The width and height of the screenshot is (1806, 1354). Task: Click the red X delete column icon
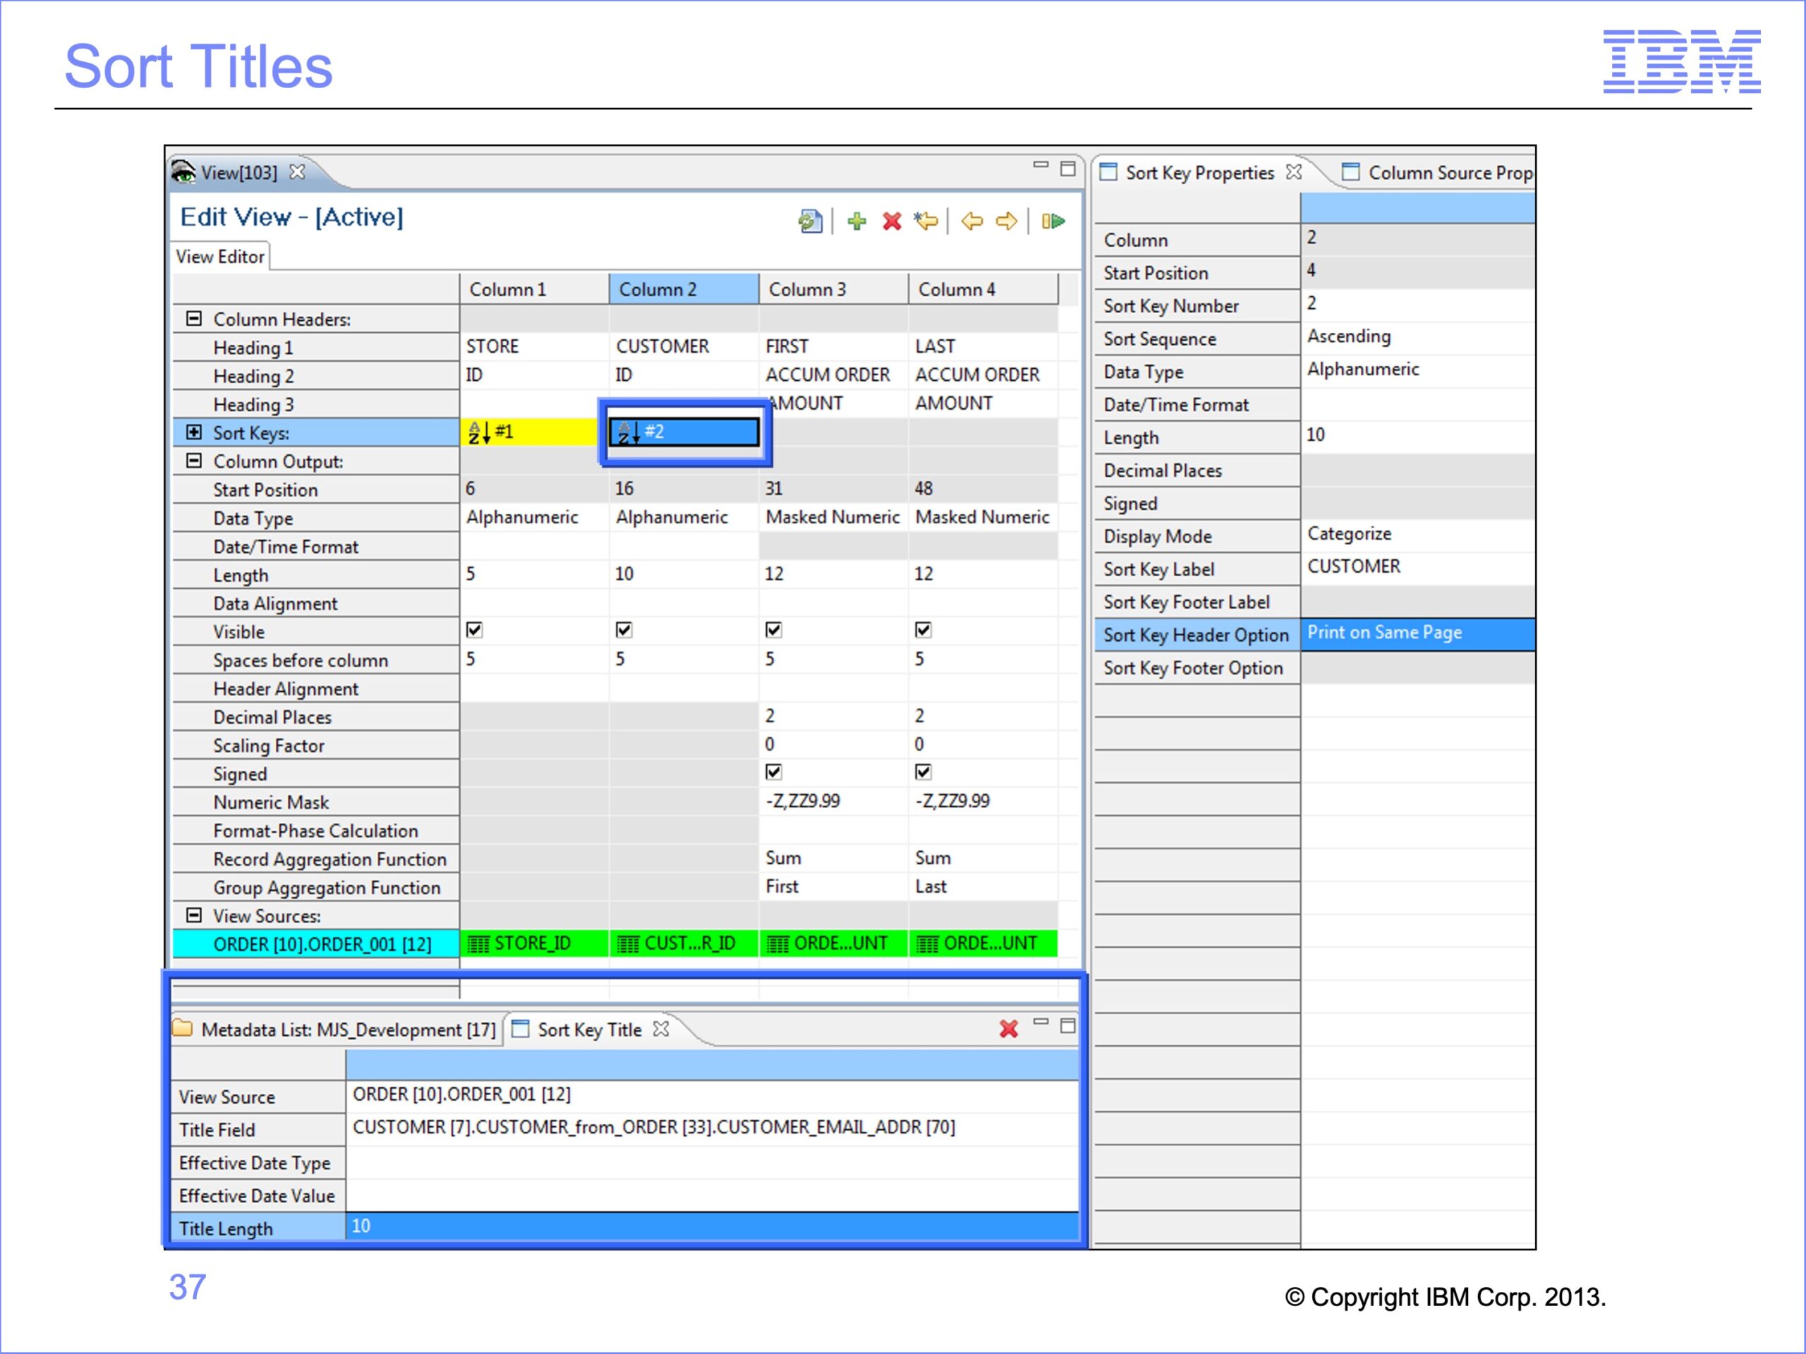pos(892,220)
